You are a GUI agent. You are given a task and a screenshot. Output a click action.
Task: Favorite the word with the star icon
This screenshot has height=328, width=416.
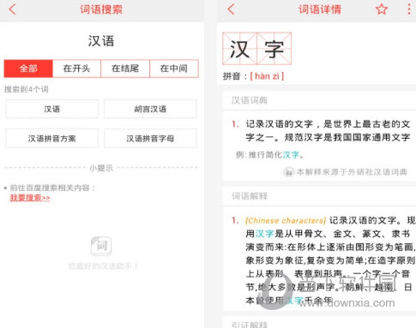click(382, 9)
